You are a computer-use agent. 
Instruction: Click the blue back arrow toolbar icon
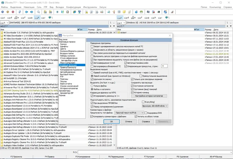pos(26,12)
